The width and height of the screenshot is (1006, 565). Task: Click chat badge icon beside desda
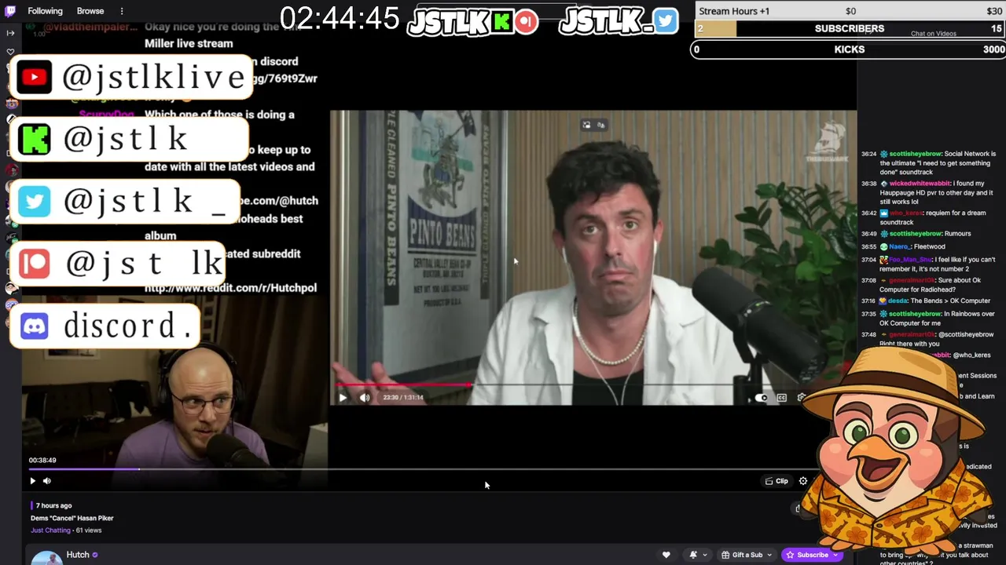(883, 301)
